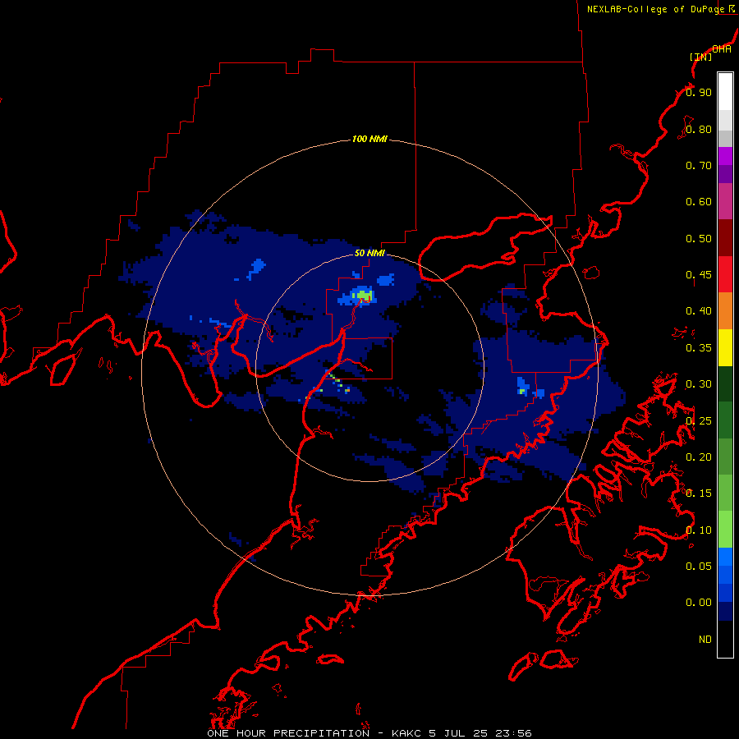Click the 0.05 legend value
739x739 pixels.
699,567
